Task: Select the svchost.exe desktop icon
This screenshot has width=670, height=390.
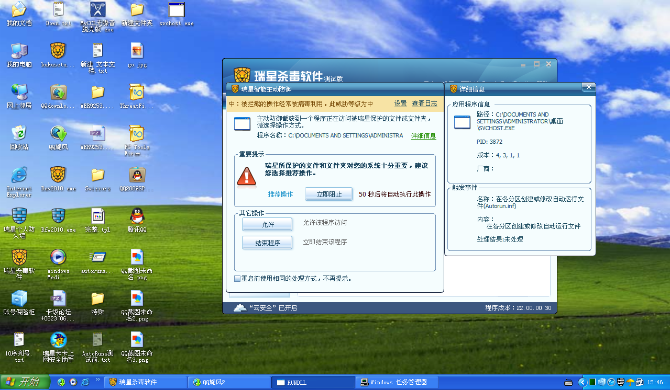Action: point(177,14)
